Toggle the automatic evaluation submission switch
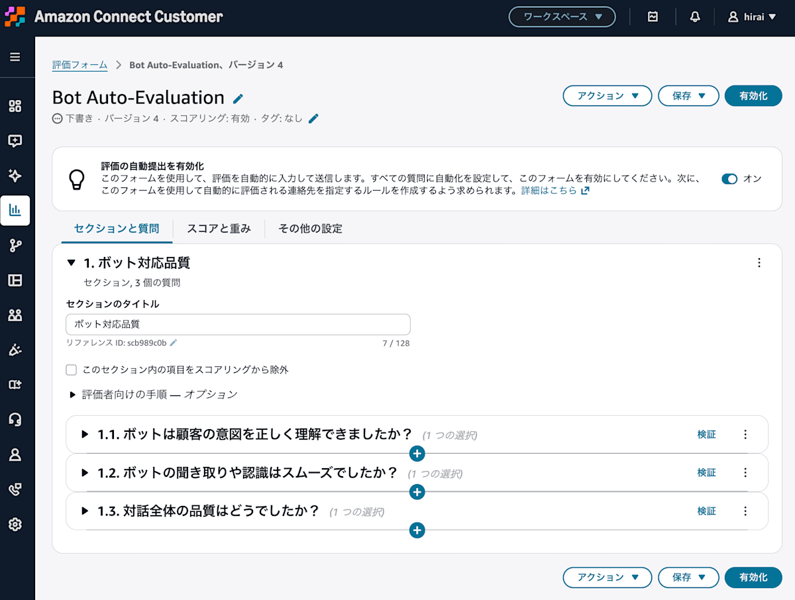795x600 pixels. (x=729, y=179)
